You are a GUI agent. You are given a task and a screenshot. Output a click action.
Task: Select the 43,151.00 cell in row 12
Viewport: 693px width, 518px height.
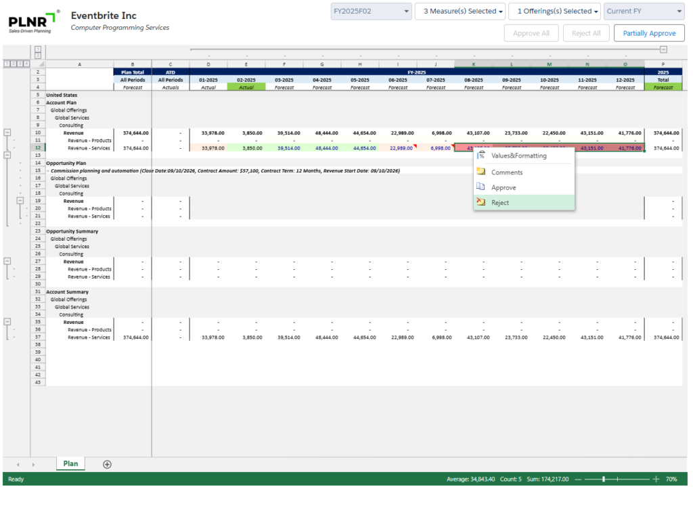587,148
